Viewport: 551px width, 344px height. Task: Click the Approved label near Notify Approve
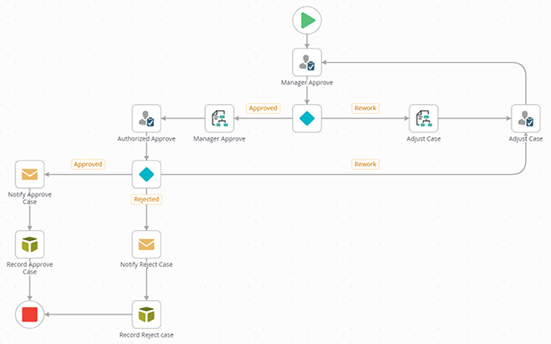pos(88,164)
